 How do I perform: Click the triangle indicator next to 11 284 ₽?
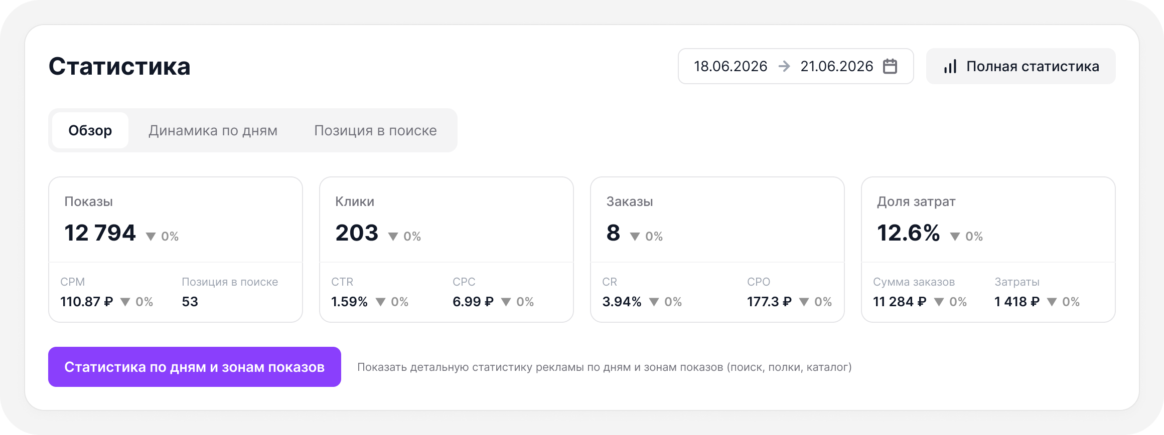pos(939,302)
